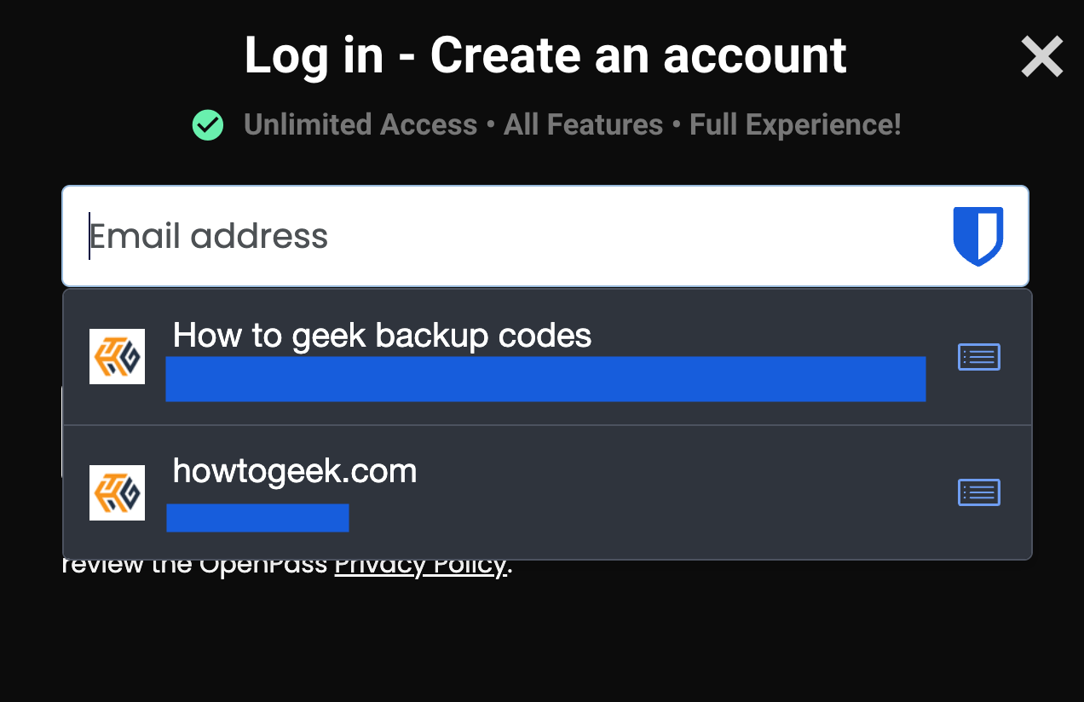The image size is (1084, 702).
Task: Click the All Features text
Action: point(583,125)
